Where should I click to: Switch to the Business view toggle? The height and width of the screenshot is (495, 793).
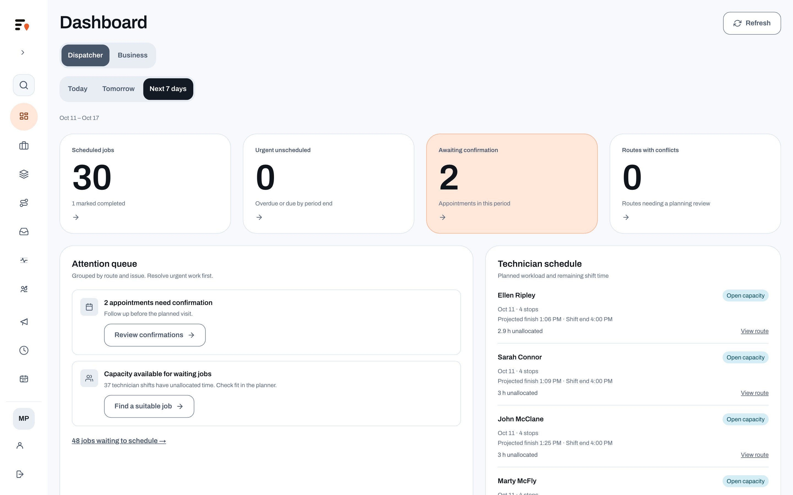(x=132, y=55)
